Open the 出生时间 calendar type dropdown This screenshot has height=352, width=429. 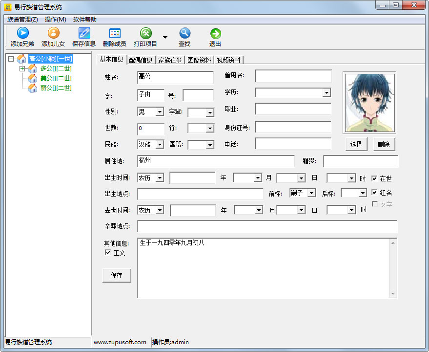160,177
